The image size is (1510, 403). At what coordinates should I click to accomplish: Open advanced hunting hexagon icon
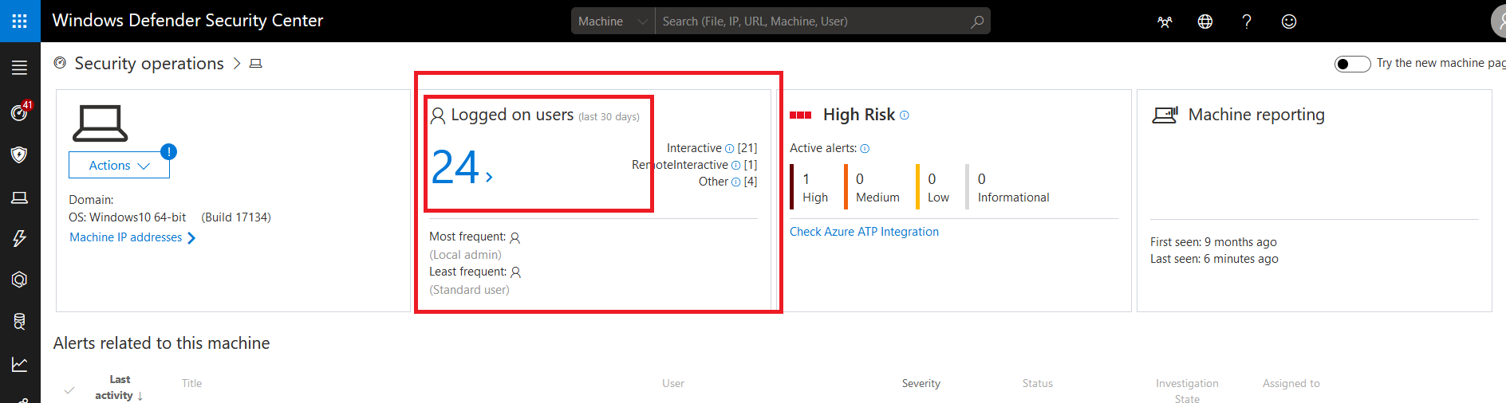pos(20,280)
